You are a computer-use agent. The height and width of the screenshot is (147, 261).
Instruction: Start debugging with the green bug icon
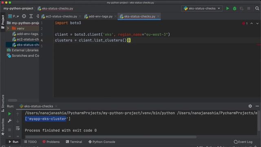tap(234, 8)
